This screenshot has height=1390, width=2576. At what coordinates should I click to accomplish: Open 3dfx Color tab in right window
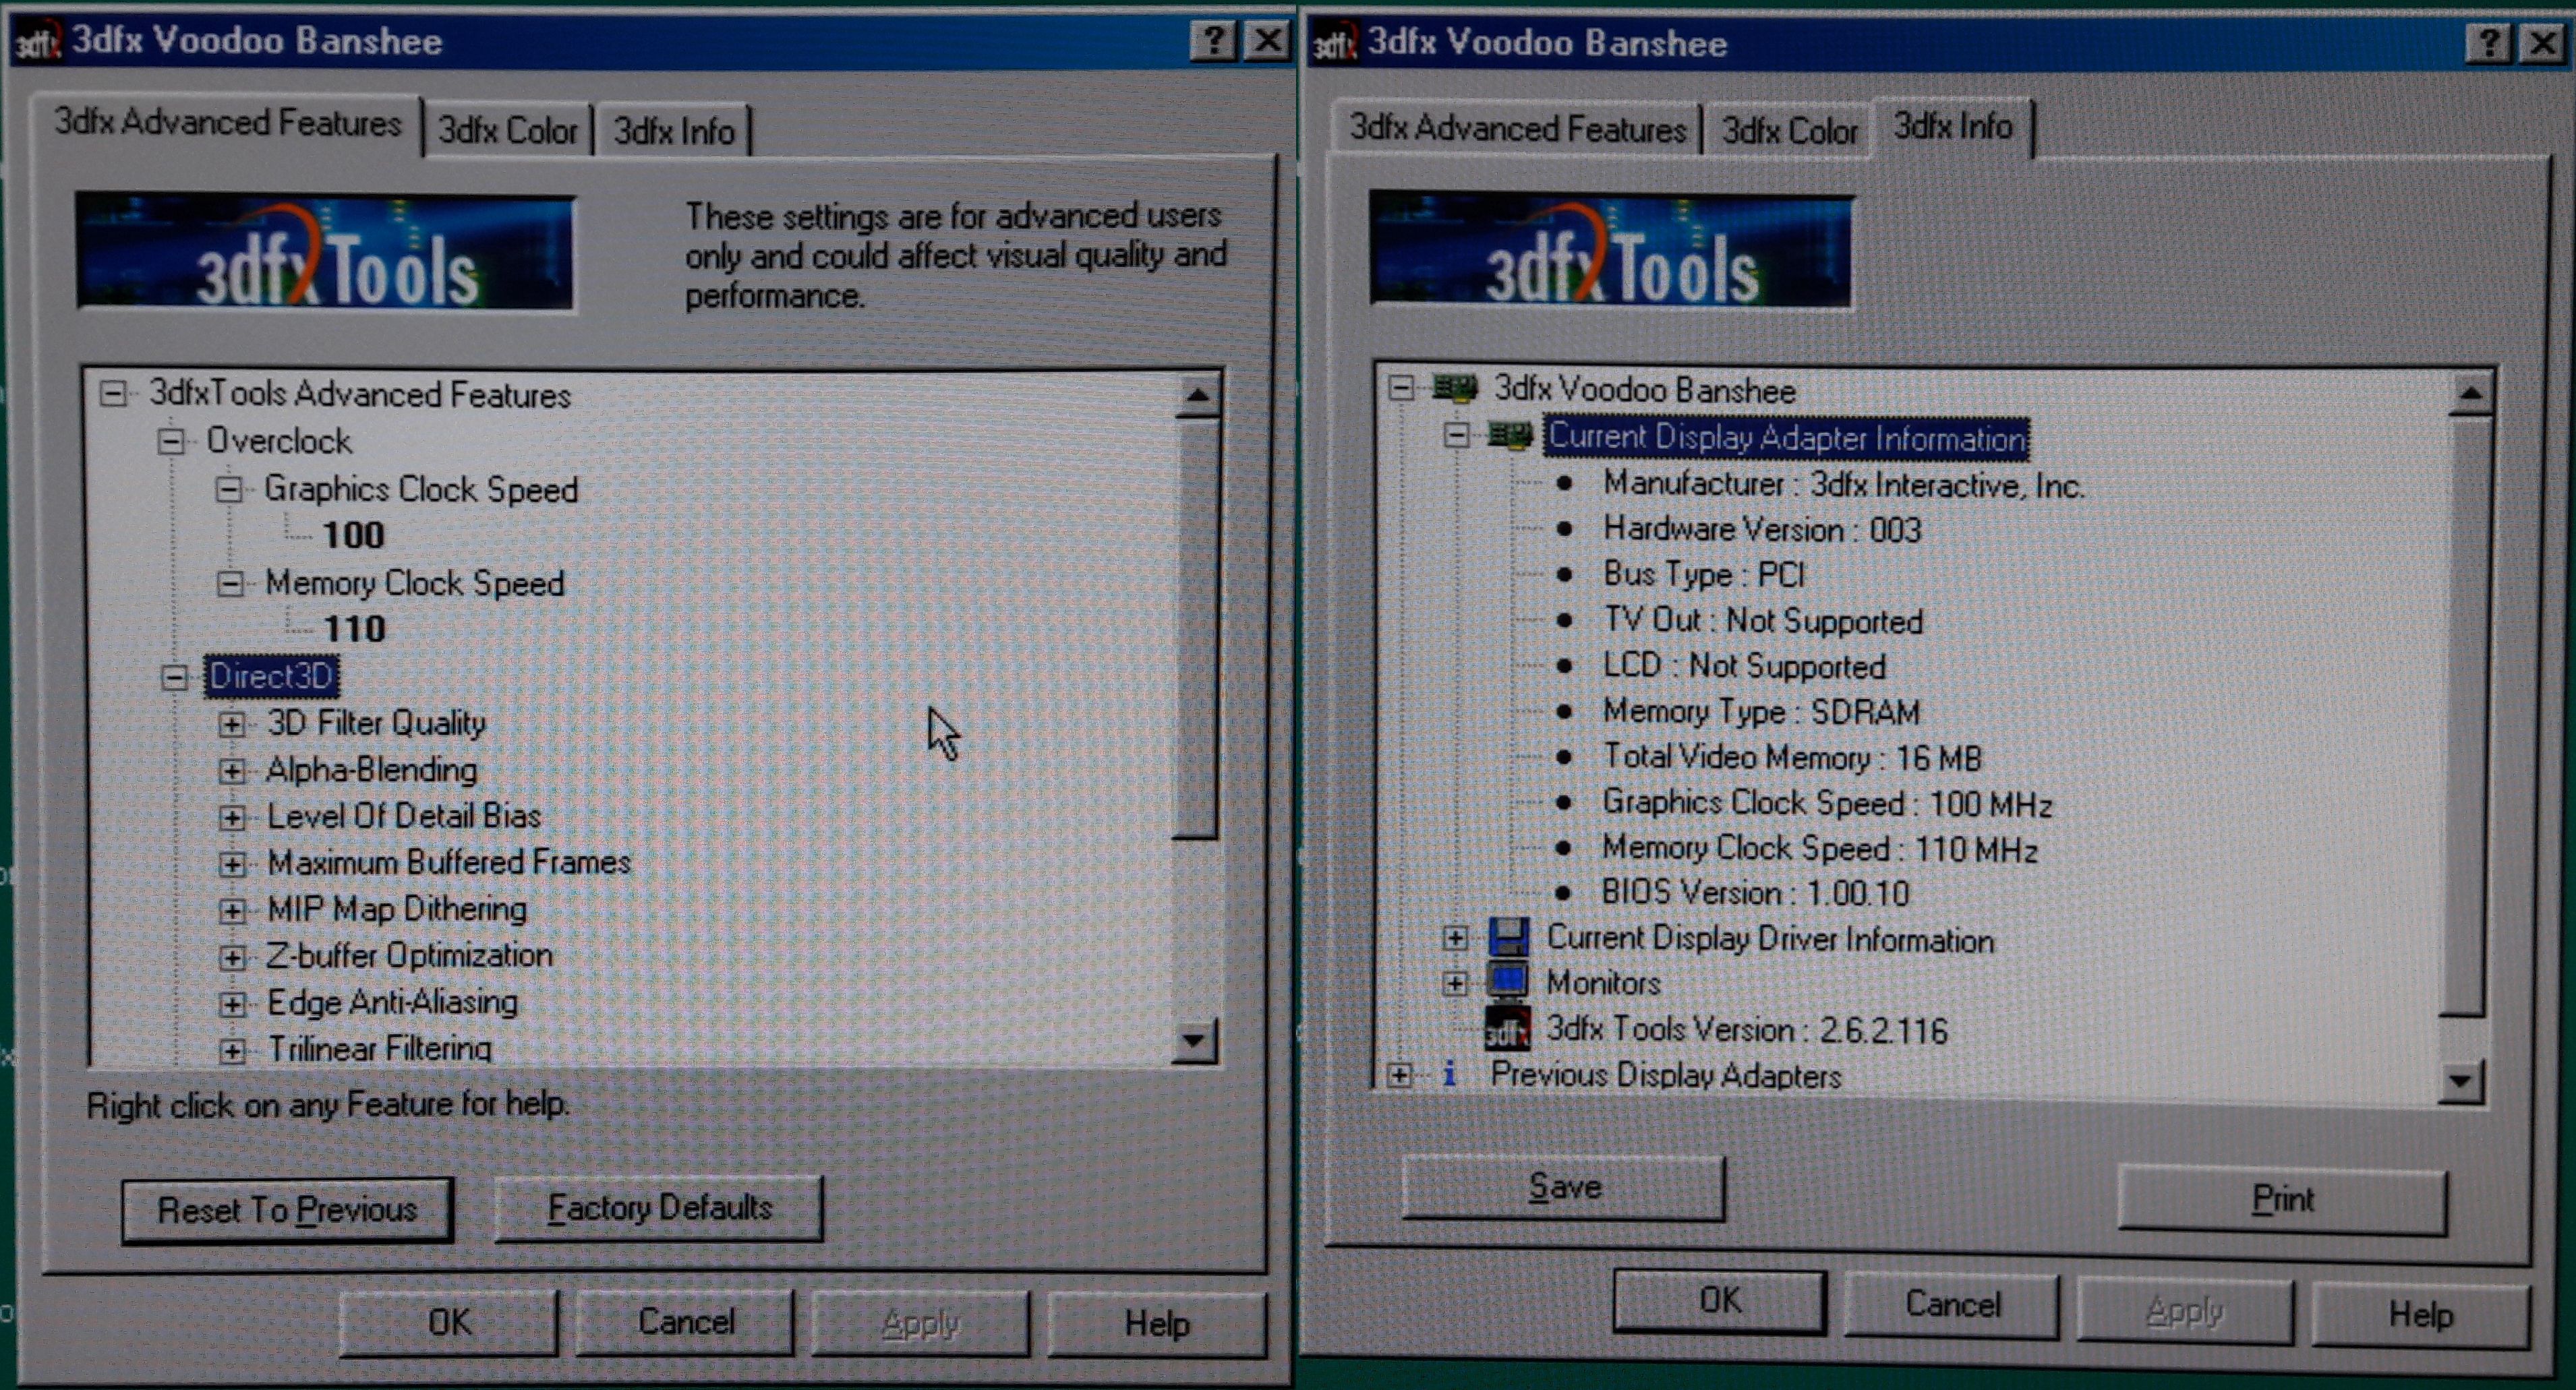point(1789,130)
